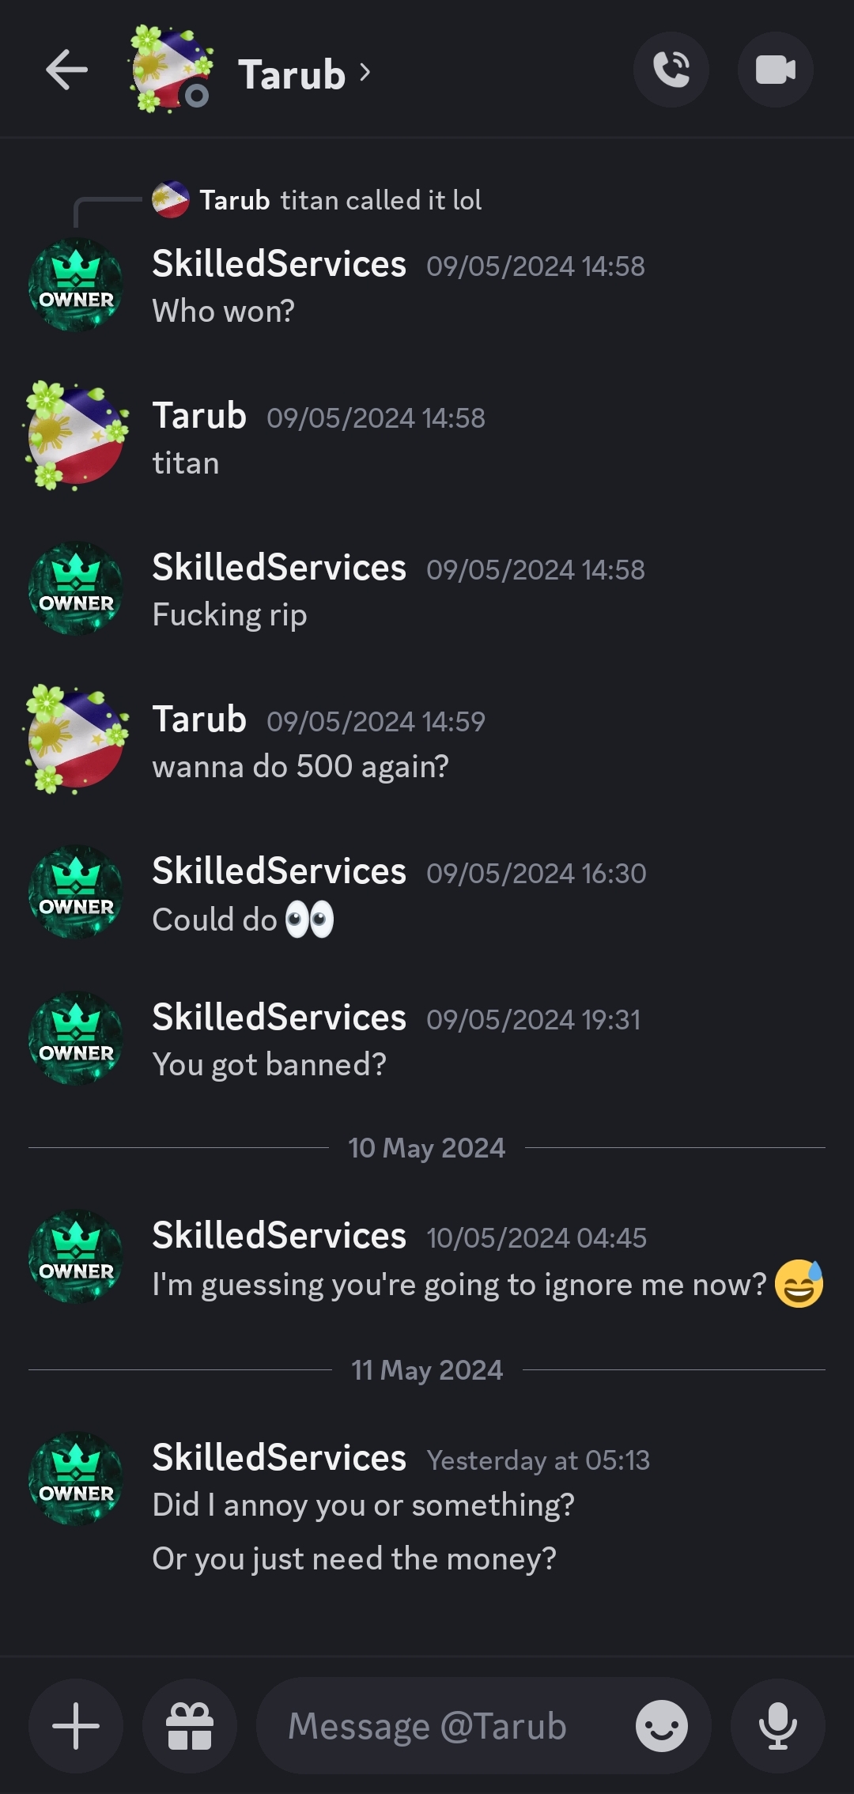
Task: Tap Tarub avatar beside 'titan' message
Action: (76, 436)
